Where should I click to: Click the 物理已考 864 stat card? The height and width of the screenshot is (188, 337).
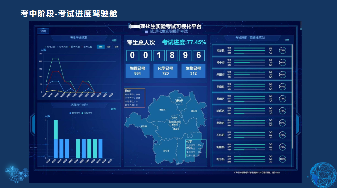(138, 71)
